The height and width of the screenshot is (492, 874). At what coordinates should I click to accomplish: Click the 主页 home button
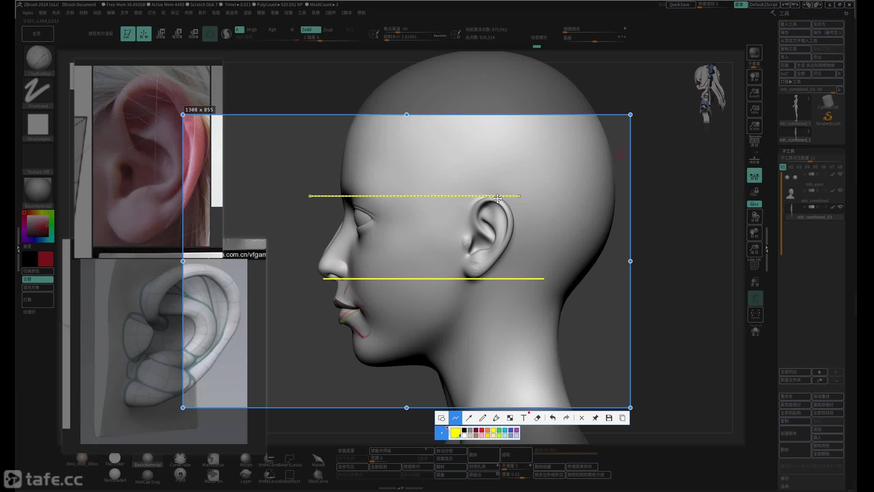coord(38,33)
